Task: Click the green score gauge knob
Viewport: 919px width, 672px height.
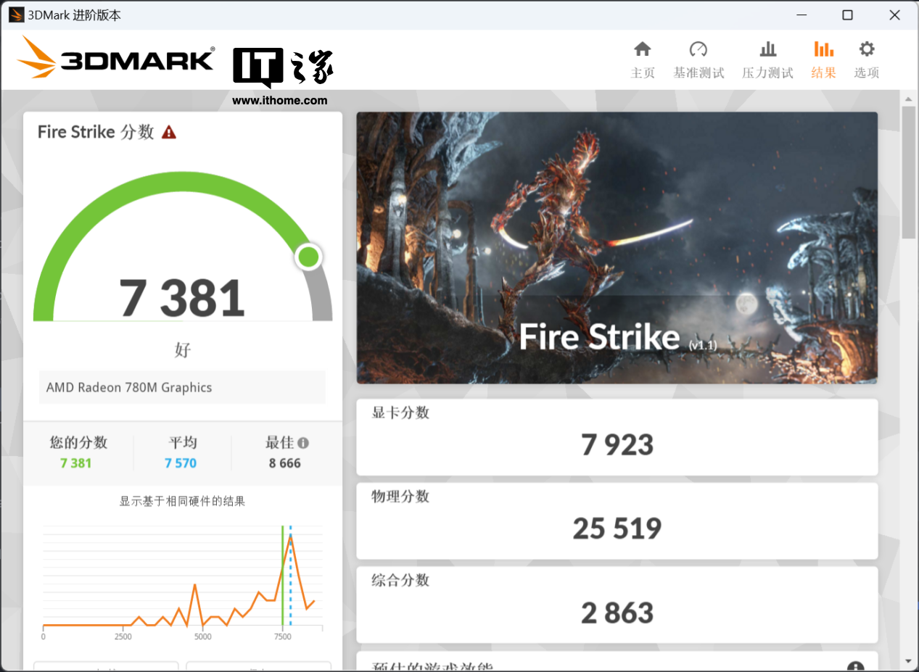Action: click(x=308, y=257)
